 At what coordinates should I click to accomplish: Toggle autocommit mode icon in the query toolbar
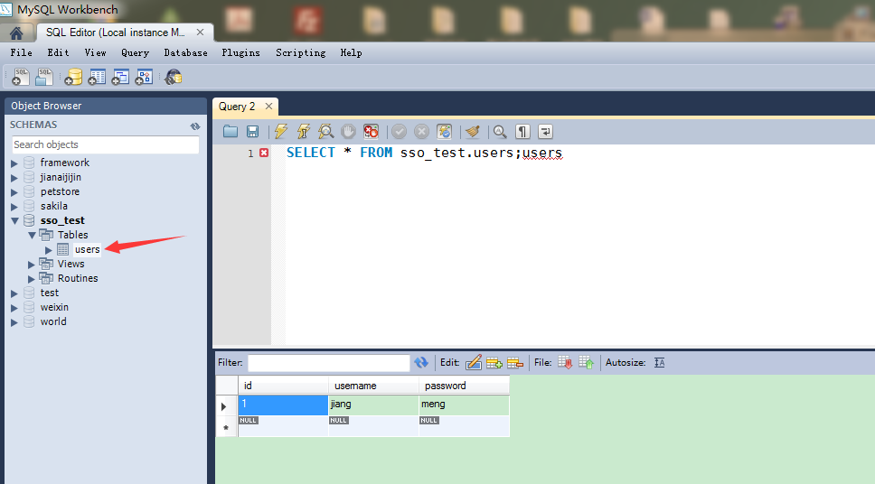point(444,132)
